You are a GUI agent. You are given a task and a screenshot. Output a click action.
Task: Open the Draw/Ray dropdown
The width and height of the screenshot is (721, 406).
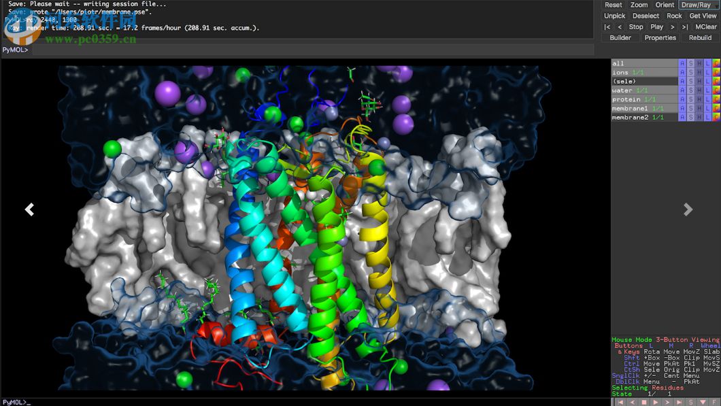699,5
